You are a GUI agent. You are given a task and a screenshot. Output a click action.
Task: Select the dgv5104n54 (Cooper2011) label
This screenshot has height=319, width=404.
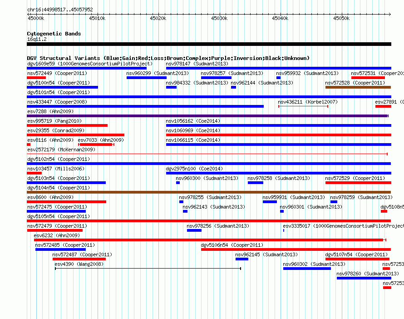click(x=59, y=188)
